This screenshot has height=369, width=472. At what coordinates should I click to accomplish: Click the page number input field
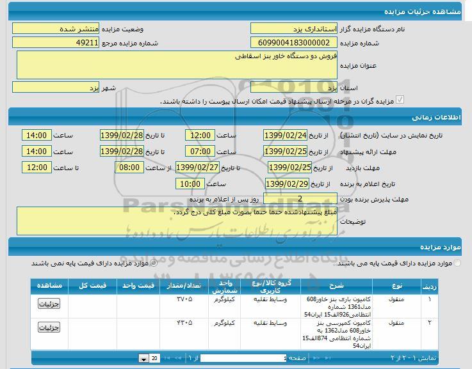[x=243, y=358]
